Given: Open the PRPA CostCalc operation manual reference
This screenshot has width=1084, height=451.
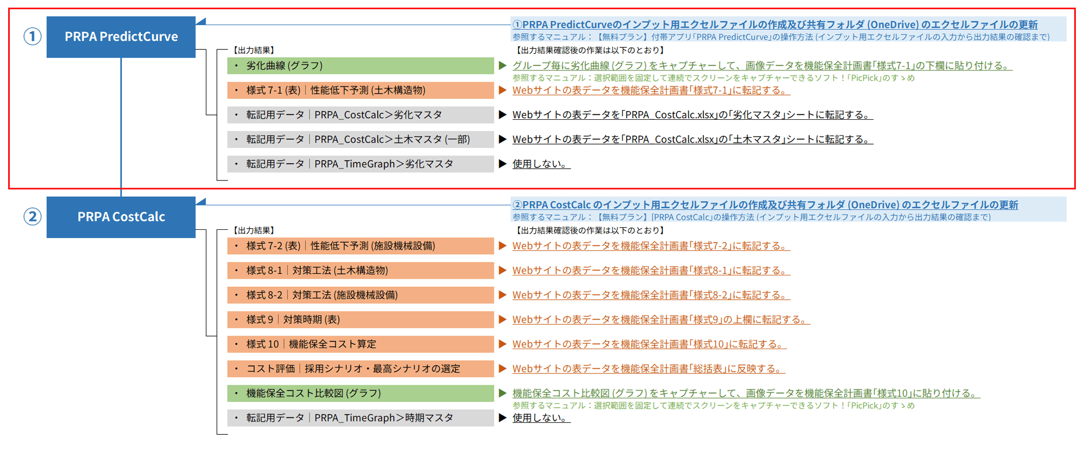Looking at the screenshot, I should click(x=751, y=217).
